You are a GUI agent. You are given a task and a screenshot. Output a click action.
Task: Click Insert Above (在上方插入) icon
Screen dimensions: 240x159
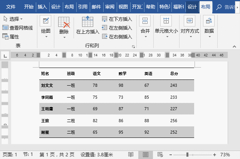click(x=87, y=22)
